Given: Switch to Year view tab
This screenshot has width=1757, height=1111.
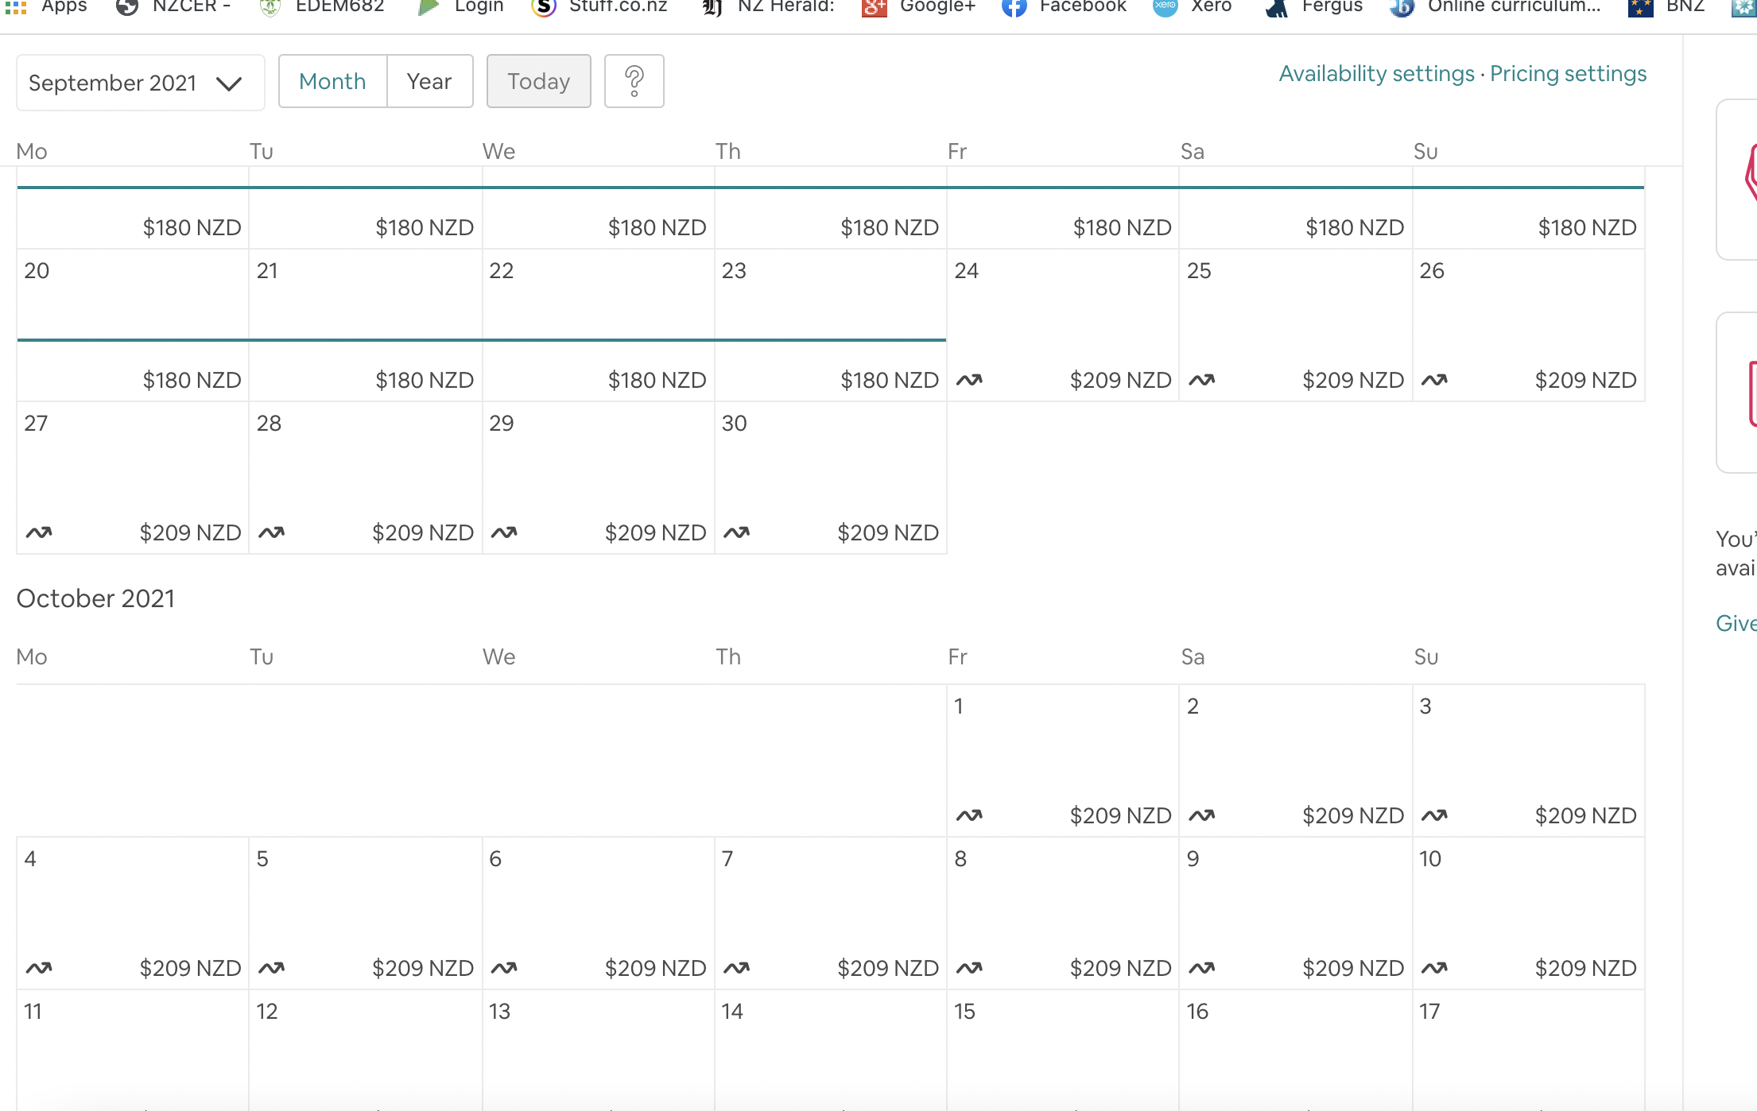Looking at the screenshot, I should point(429,81).
